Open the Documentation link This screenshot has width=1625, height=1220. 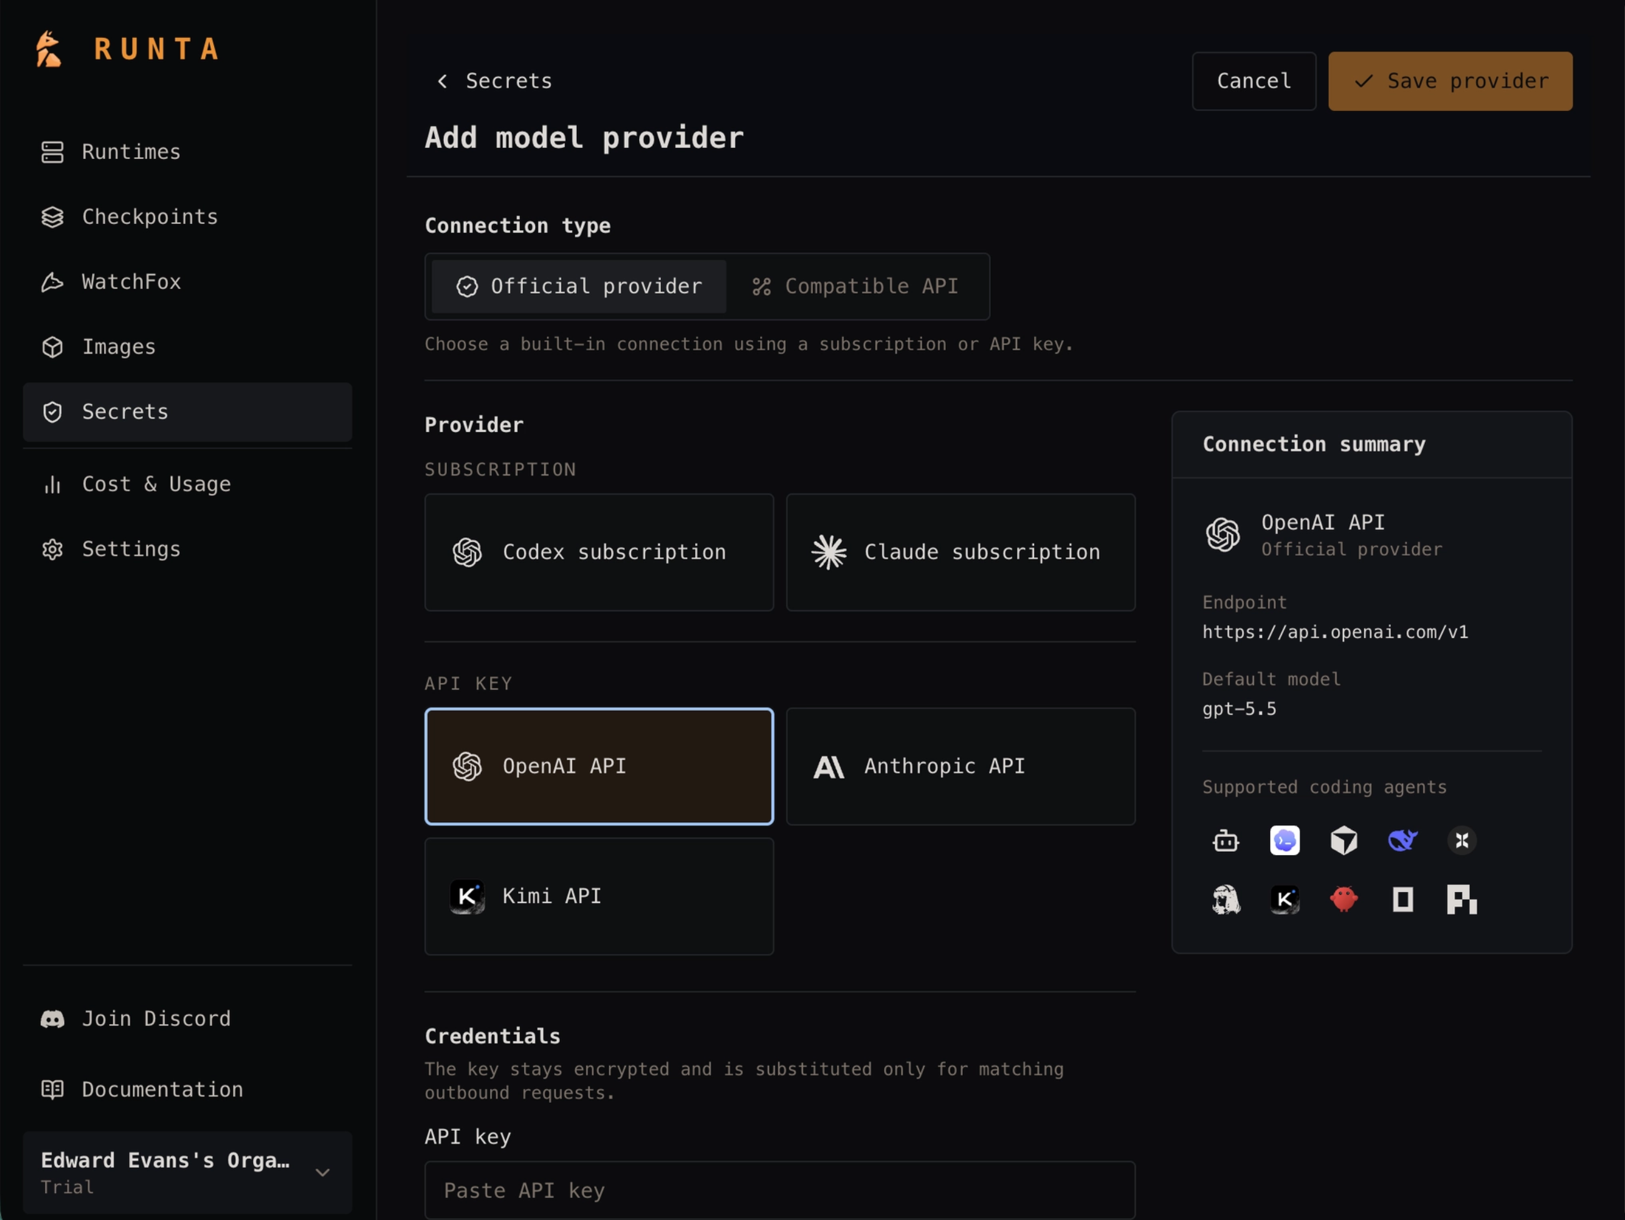click(x=187, y=1089)
